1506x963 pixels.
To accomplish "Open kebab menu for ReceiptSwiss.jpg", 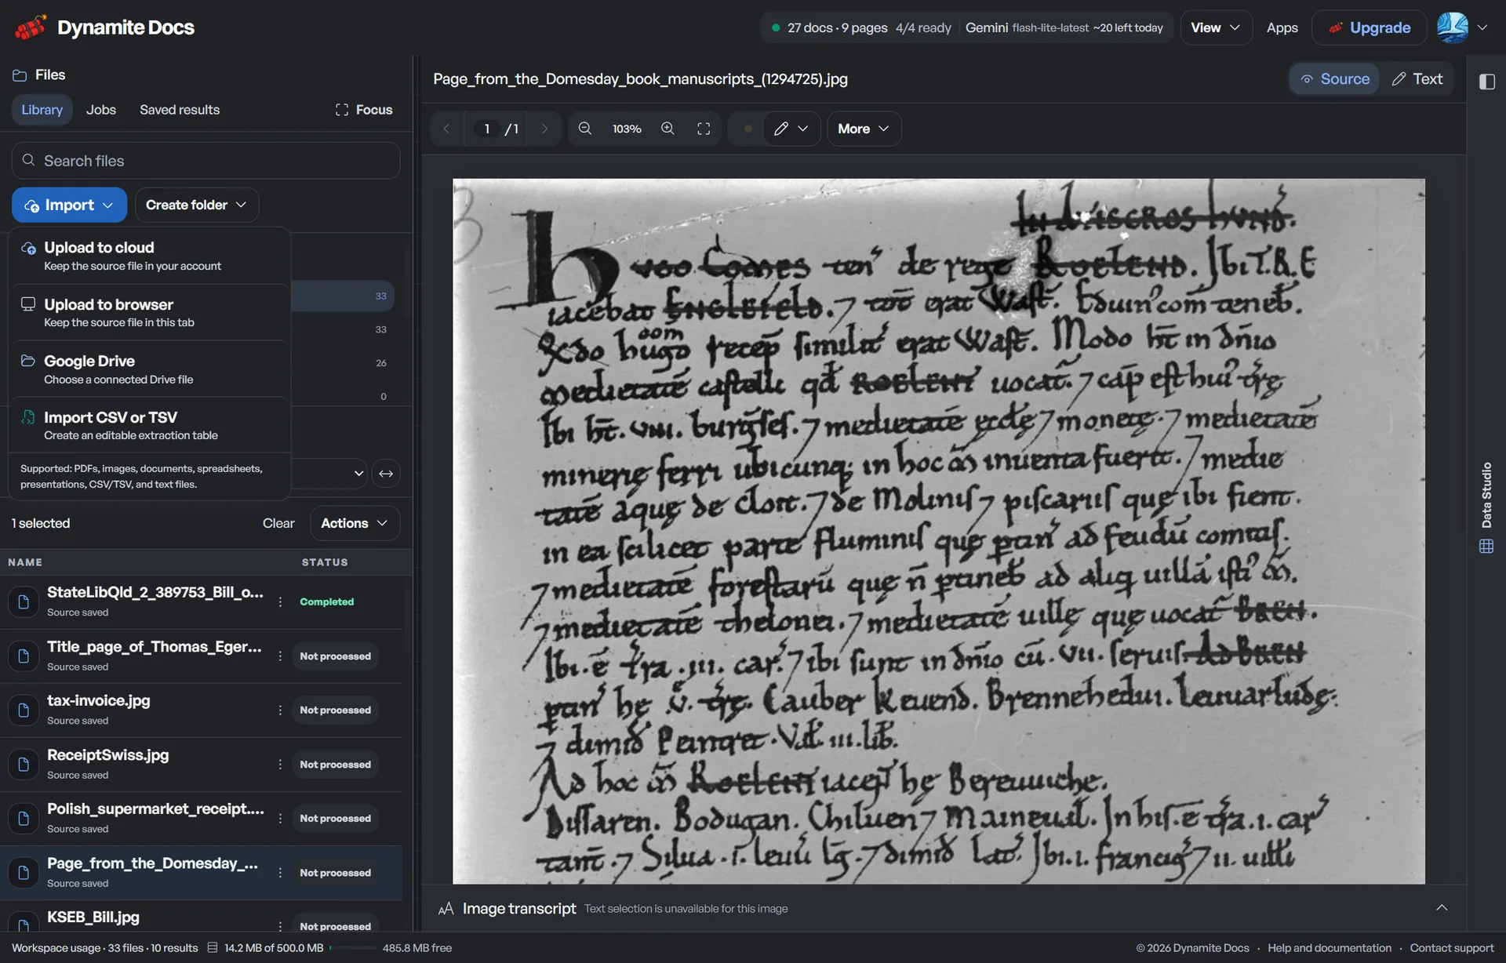I will point(280,764).
